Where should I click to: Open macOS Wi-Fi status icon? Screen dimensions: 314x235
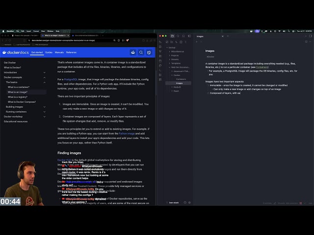coord(279,31)
